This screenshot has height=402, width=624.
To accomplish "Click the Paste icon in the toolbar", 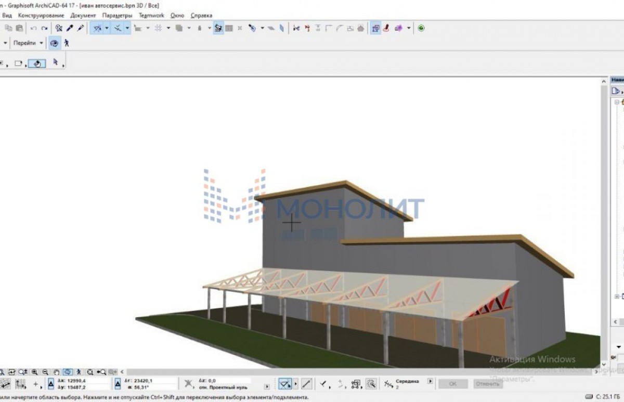I will click(x=20, y=28).
